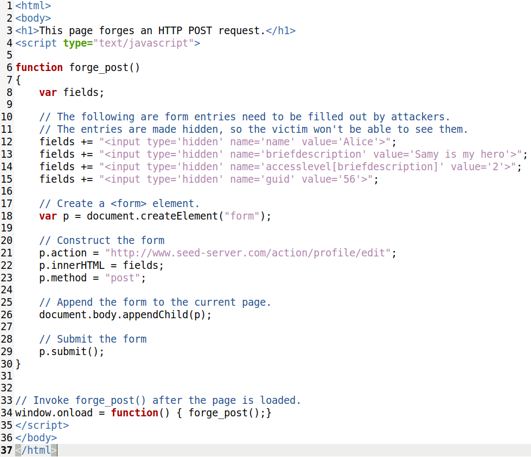
Task: Click the closing </html> tag on line 37
Action: [36, 450]
